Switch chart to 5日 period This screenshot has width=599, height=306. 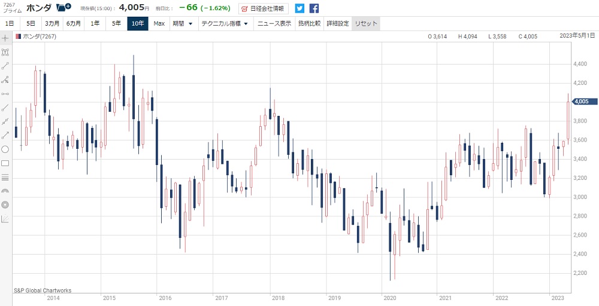click(31, 24)
